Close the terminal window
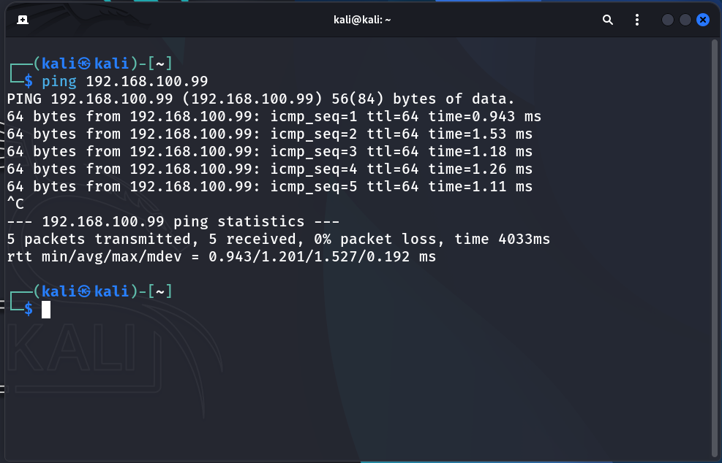This screenshot has width=722, height=463. [x=703, y=20]
